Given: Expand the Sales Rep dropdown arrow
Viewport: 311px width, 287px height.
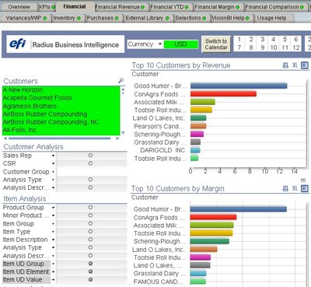Looking at the screenshot, I should pyautogui.click(x=53, y=156).
